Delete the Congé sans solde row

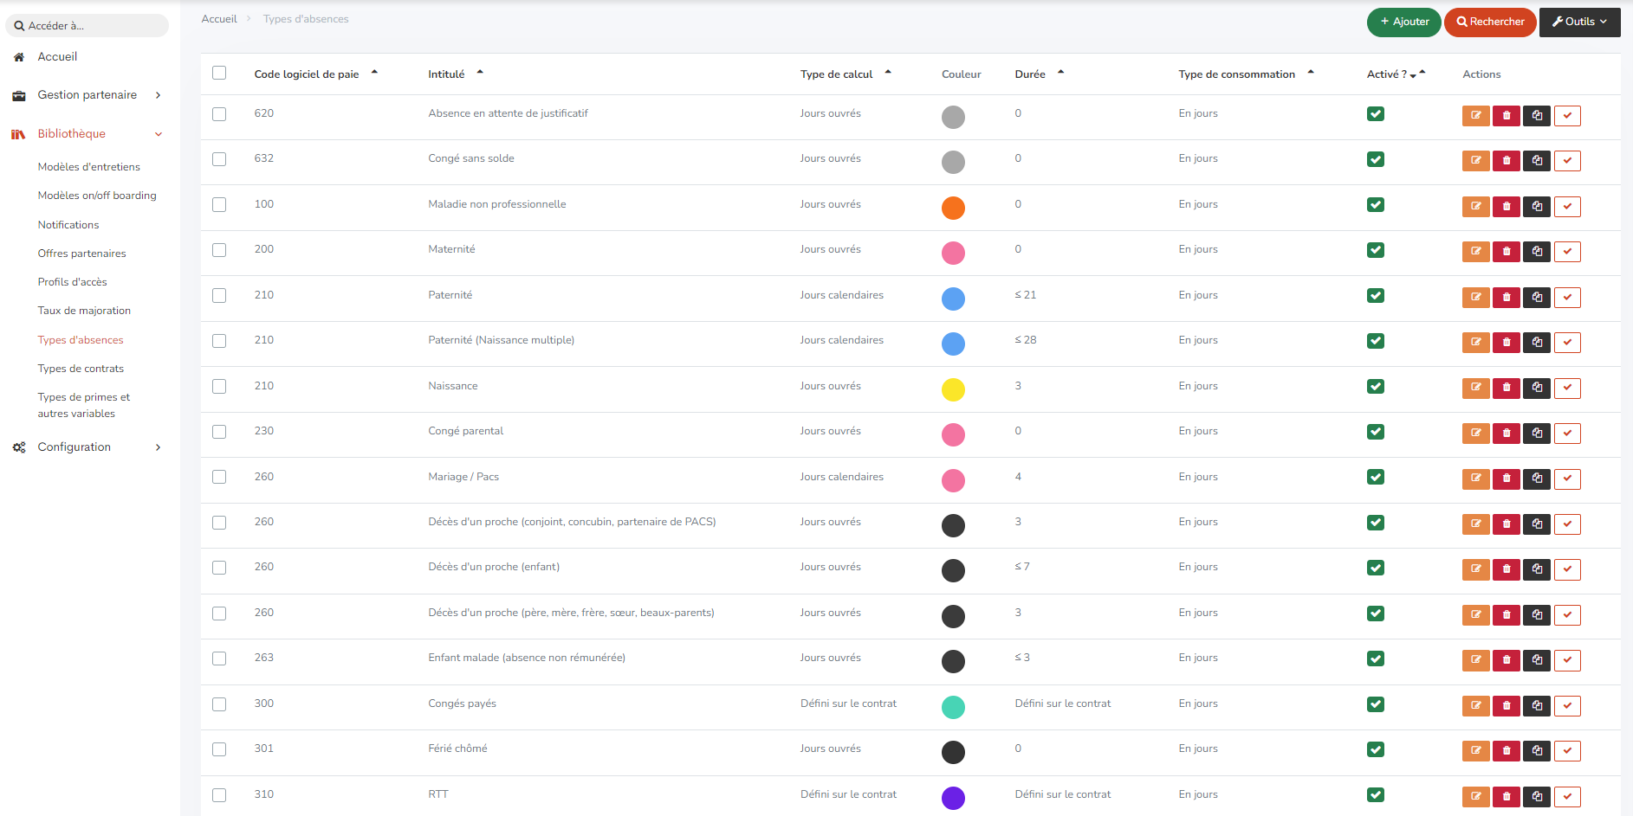1506,161
